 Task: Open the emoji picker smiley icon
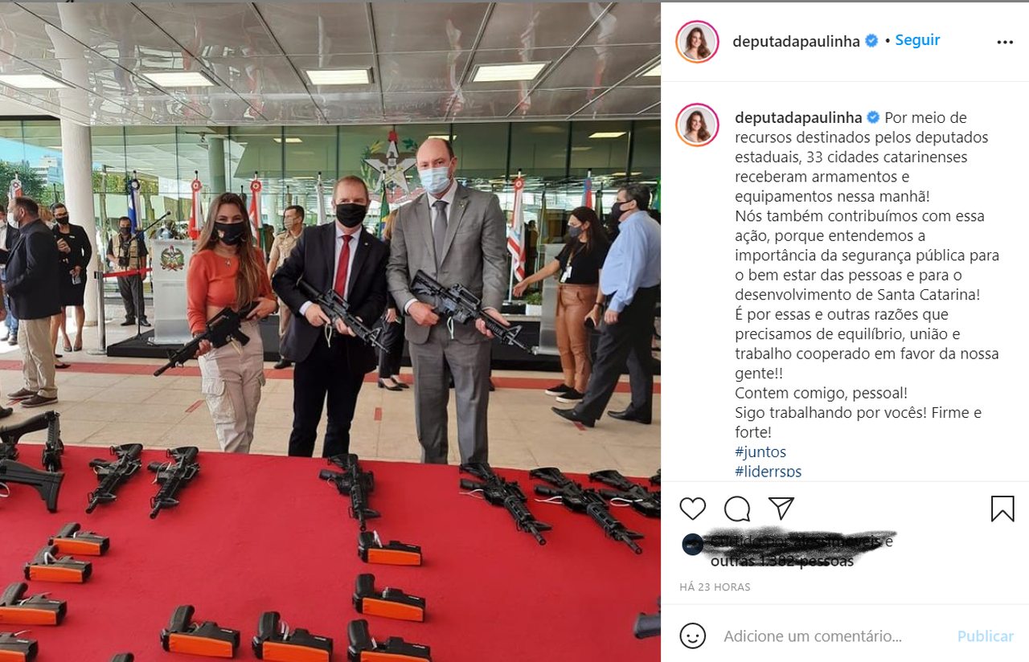(x=692, y=636)
